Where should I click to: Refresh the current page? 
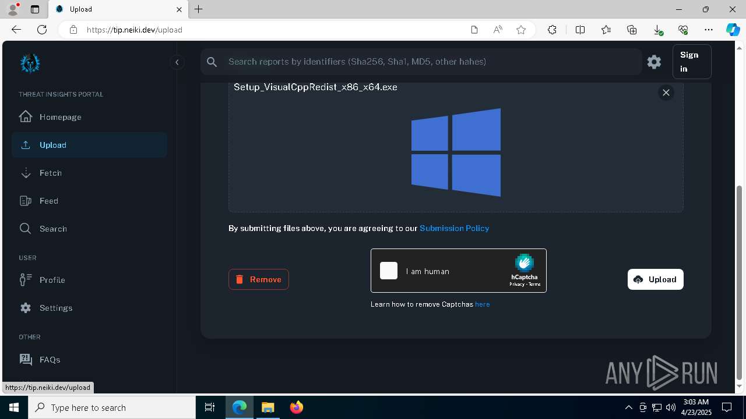pos(42,30)
